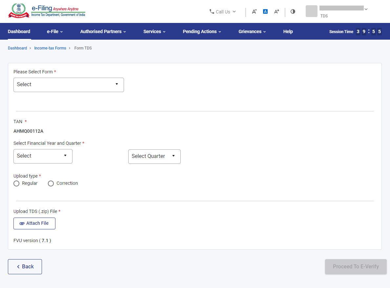Image resolution: width=390 pixels, height=288 pixels.
Task: Click the Attach File button
Action: tap(34, 223)
